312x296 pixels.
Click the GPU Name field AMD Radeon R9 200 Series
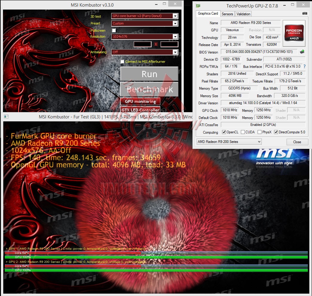(251, 23)
